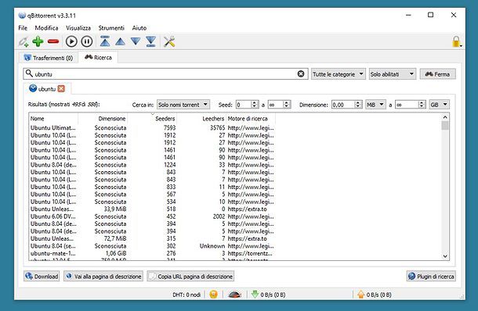
Task: Click the ubuntu search input field
Action: pyautogui.click(x=165, y=74)
